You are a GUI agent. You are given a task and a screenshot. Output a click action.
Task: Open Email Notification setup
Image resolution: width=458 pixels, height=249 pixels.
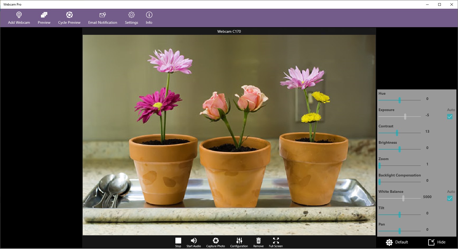point(102,17)
